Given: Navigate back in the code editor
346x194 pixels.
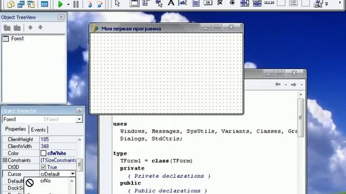Looking at the screenshot, I should pyautogui.click(x=278, y=85).
